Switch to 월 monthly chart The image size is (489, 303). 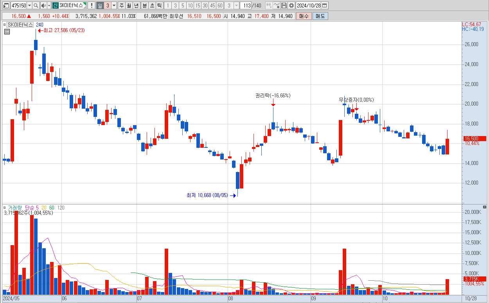click(129, 5)
